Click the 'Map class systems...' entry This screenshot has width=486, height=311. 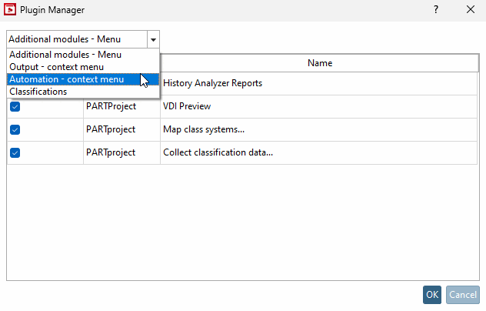tap(204, 129)
